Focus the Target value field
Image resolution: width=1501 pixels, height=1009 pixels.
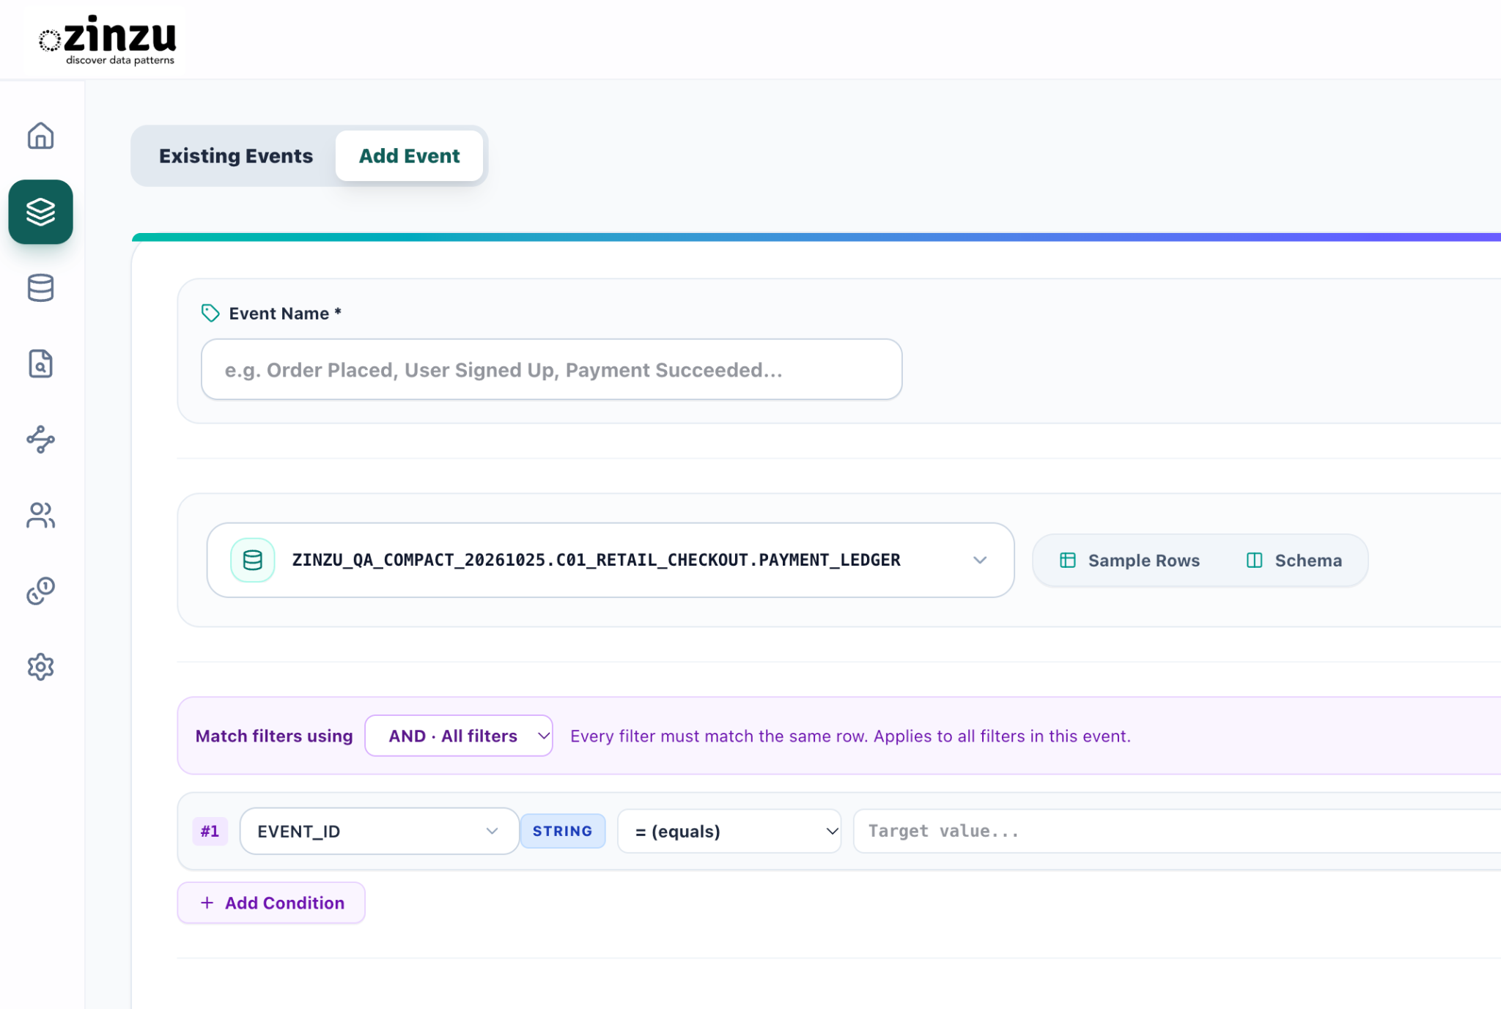tap(1177, 831)
